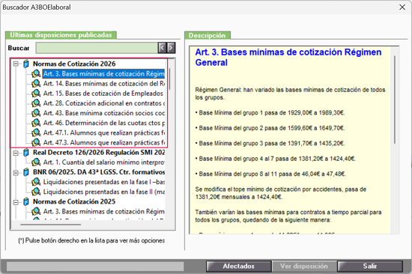Click the 'Pulse botón derecho en la lista' hint text

[x=91, y=240]
